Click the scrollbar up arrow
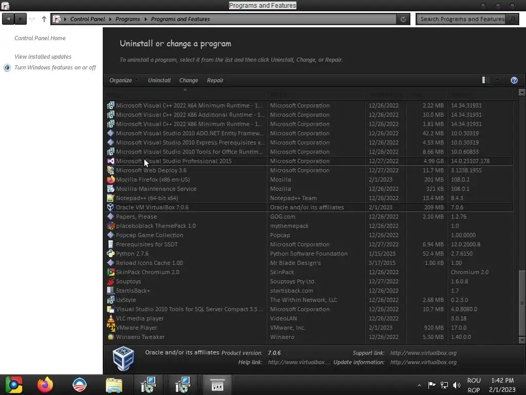526x395 pixels. [522, 92]
